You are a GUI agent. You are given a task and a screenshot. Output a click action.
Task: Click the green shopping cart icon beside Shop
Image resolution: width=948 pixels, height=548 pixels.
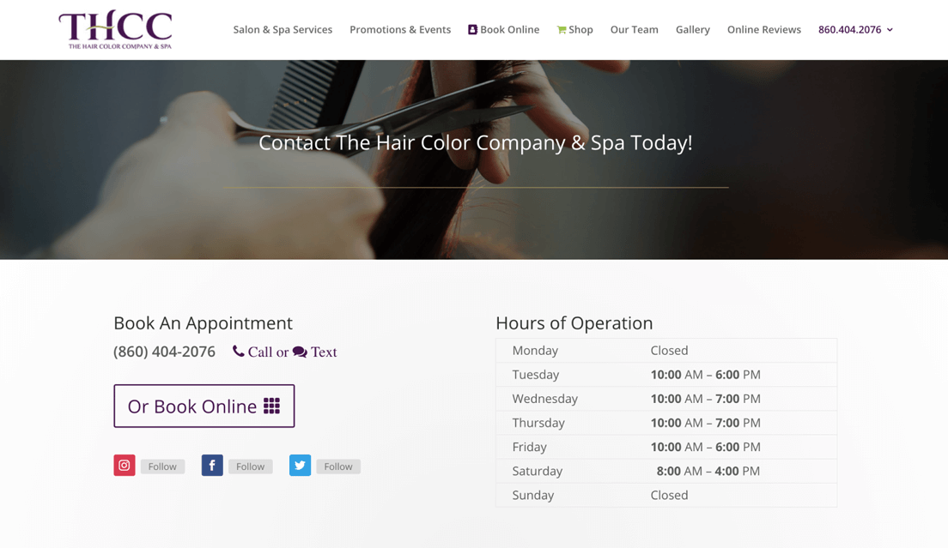click(559, 28)
